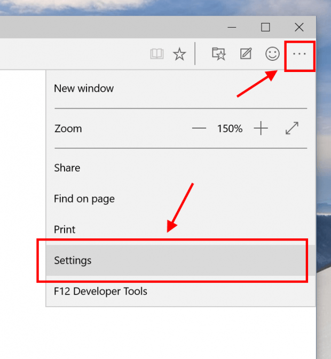Enter full screen with diagonal arrow icon
This screenshot has width=331, height=359.
[292, 128]
